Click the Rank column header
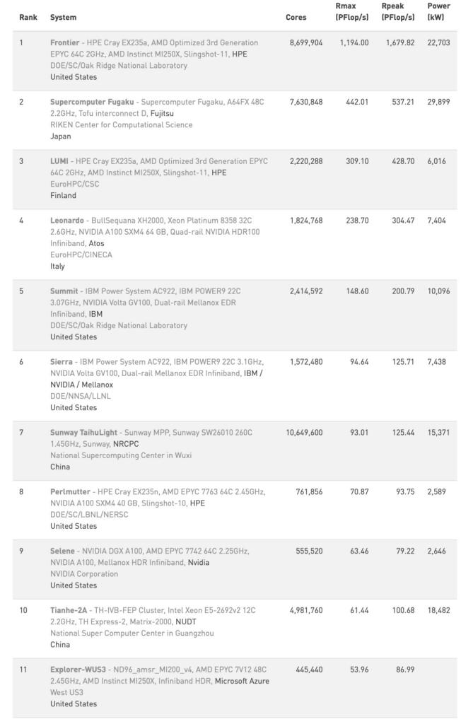 pos(27,17)
